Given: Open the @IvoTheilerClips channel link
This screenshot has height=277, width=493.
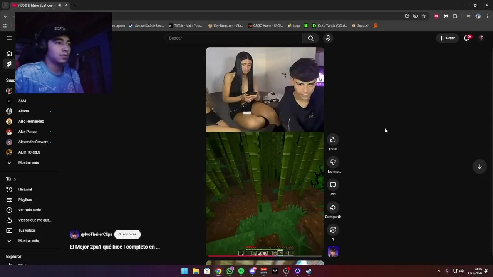Looking at the screenshot, I should pyautogui.click(x=96, y=234).
